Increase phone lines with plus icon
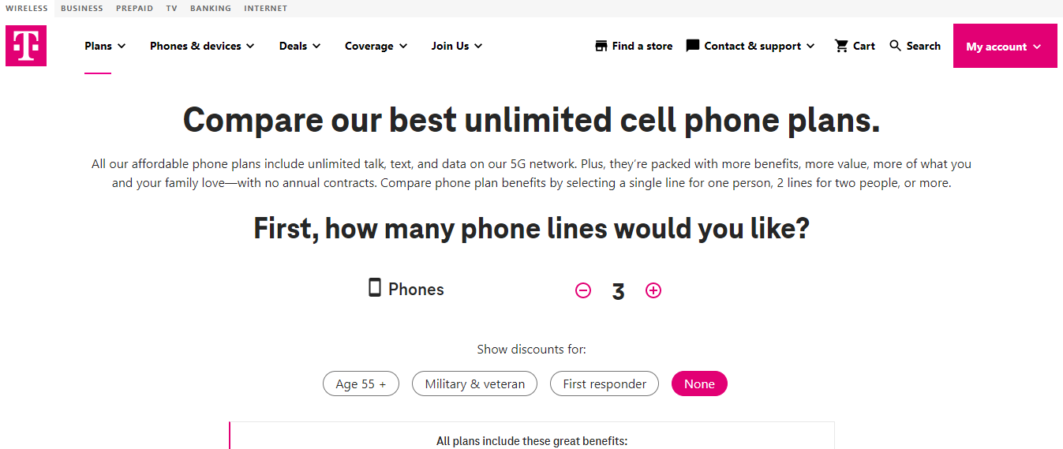The width and height of the screenshot is (1063, 449). 653,290
